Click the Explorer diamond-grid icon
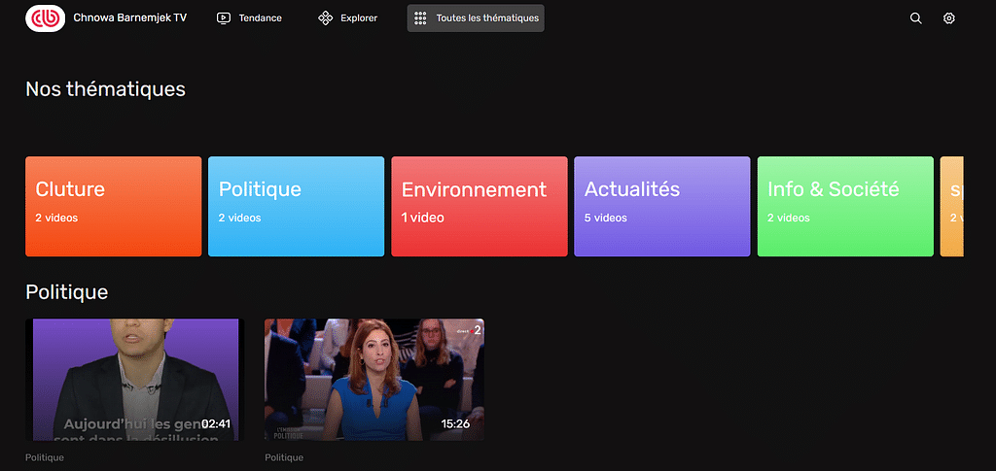 pos(326,18)
